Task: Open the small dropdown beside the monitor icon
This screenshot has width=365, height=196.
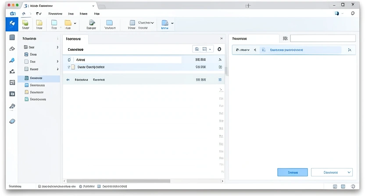Action: click(210, 49)
